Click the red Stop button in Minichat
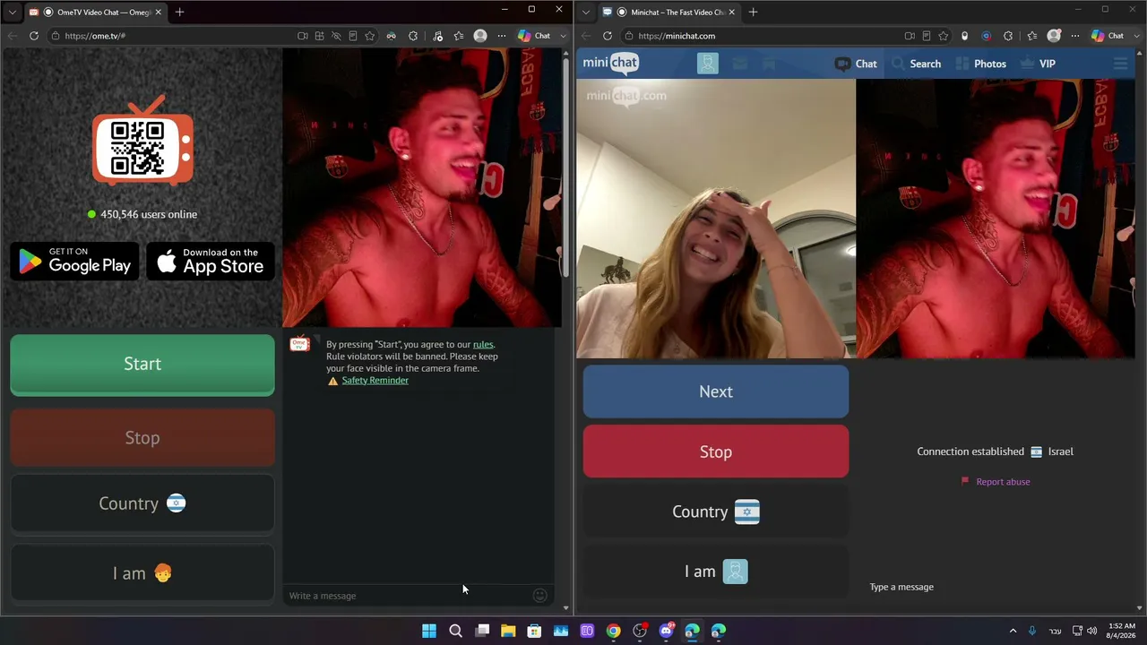1147x645 pixels. [716, 451]
